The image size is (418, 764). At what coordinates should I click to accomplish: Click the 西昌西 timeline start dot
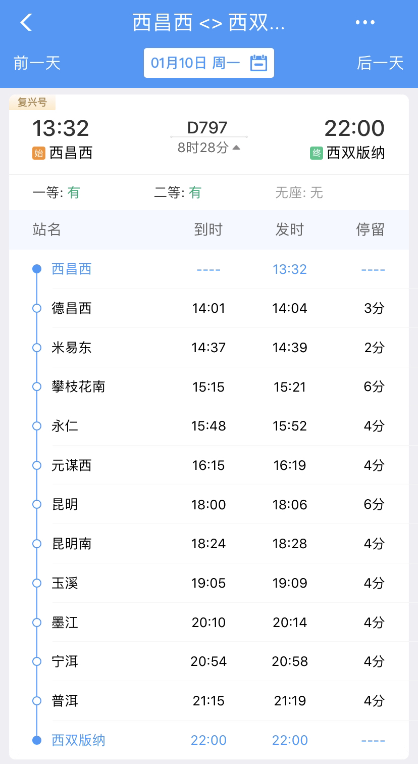pyautogui.click(x=37, y=269)
